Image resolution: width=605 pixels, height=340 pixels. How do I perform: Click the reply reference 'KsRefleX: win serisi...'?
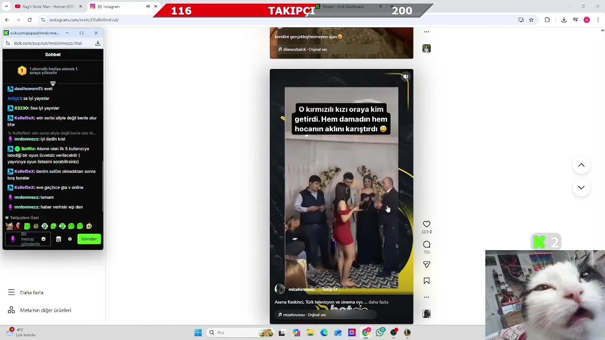(53, 133)
